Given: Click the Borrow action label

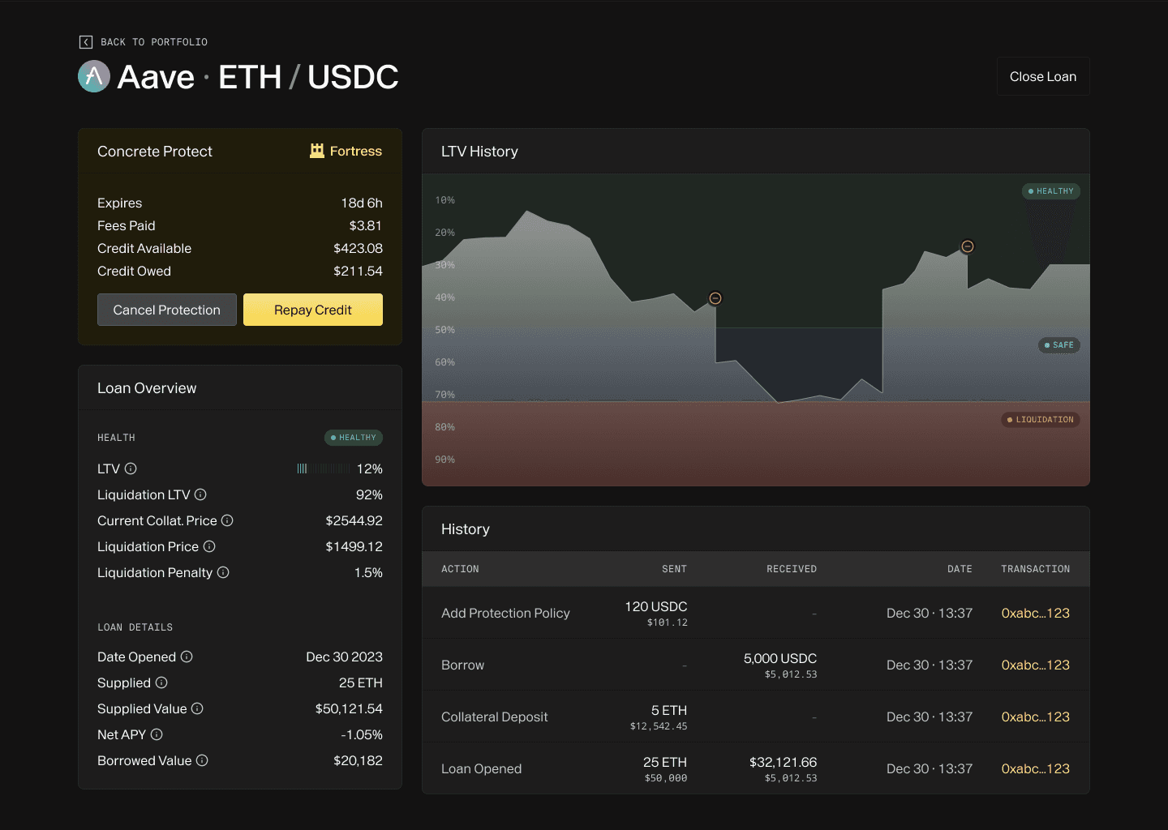Looking at the screenshot, I should 462,665.
